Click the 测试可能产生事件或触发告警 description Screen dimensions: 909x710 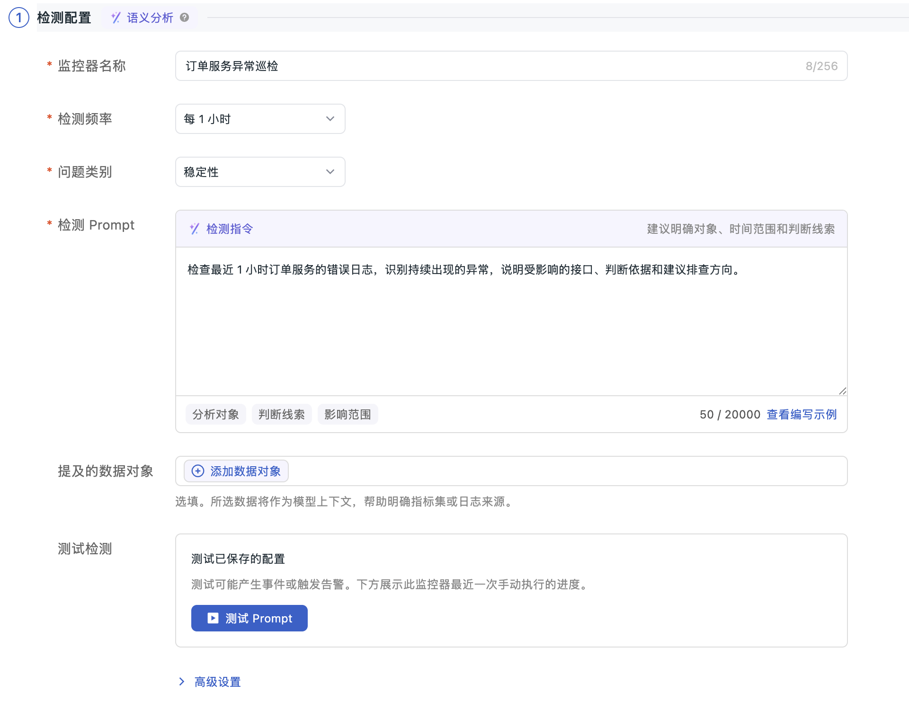(391, 584)
